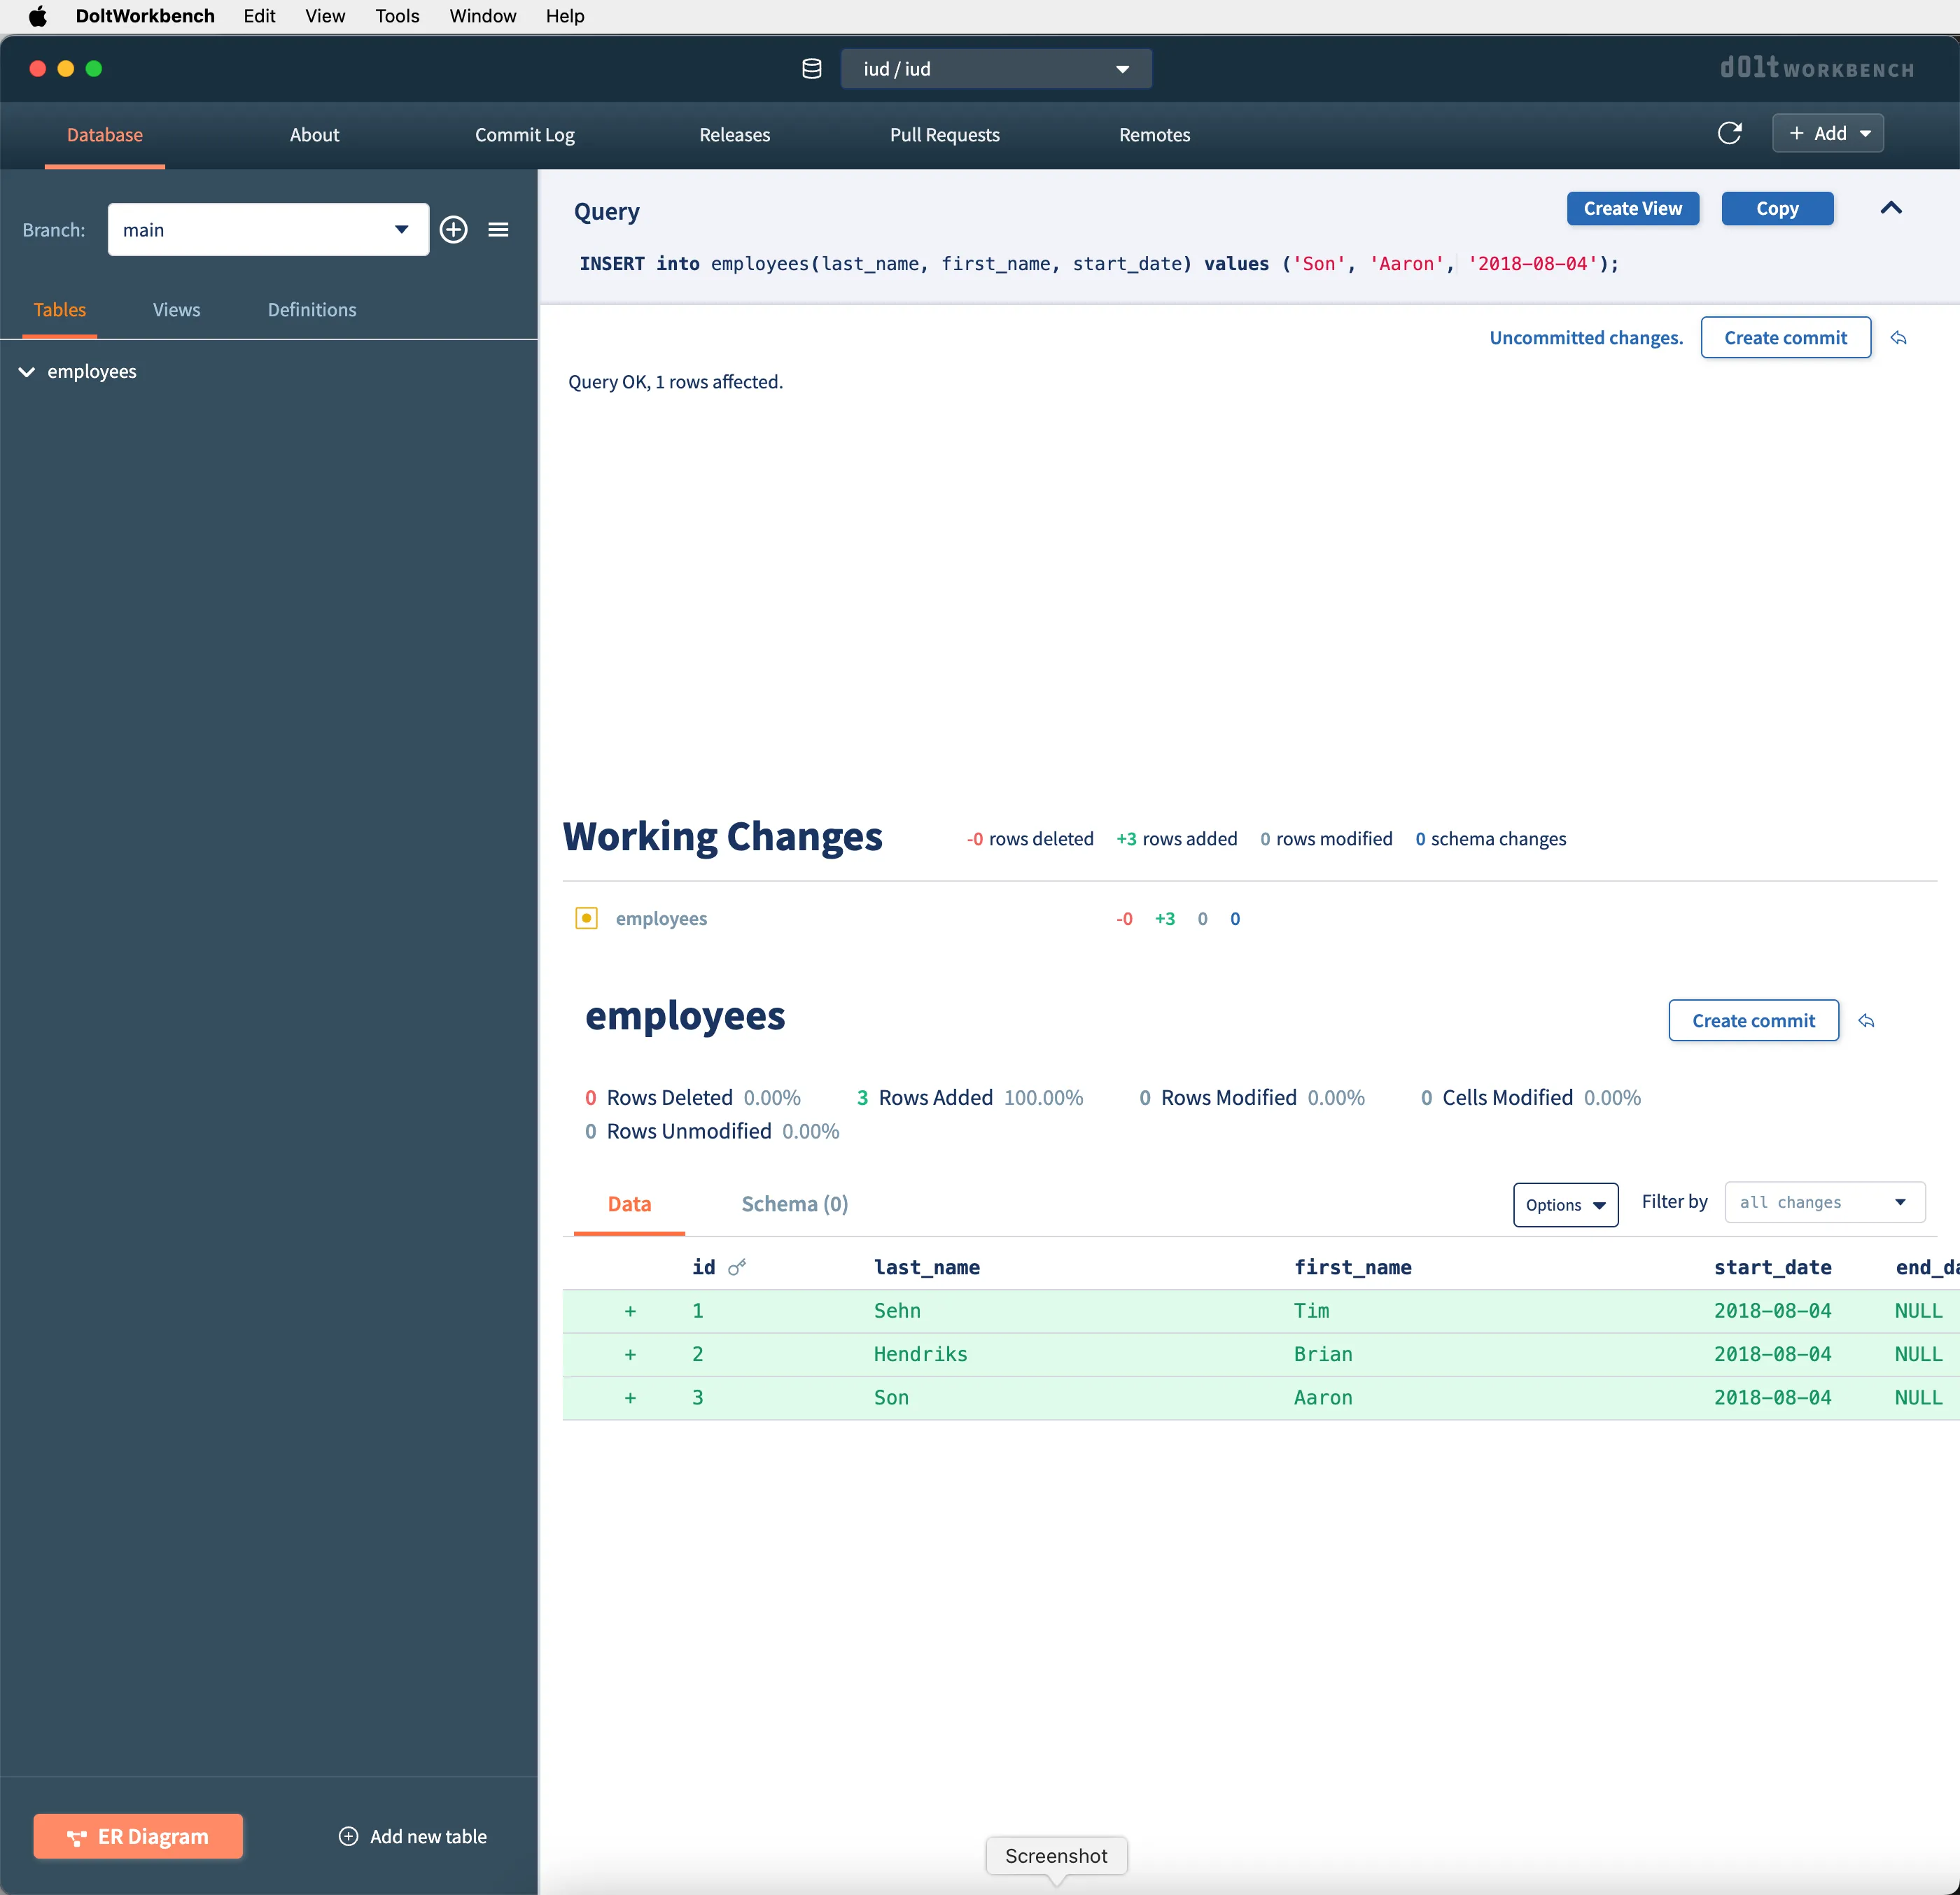
Task: Click reset arrow next to Uncommitted changes commit
Action: [1898, 338]
